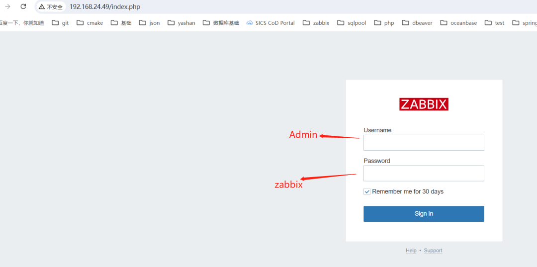Open the zabbix bookmark folder
Screen dimensions: 537x267
click(316, 23)
